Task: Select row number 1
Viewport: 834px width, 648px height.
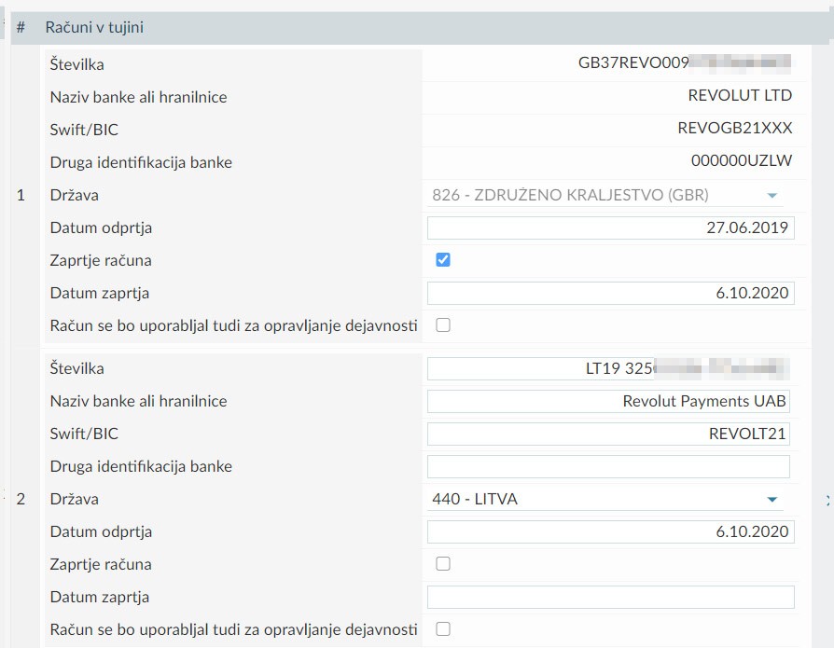Action: click(21, 196)
